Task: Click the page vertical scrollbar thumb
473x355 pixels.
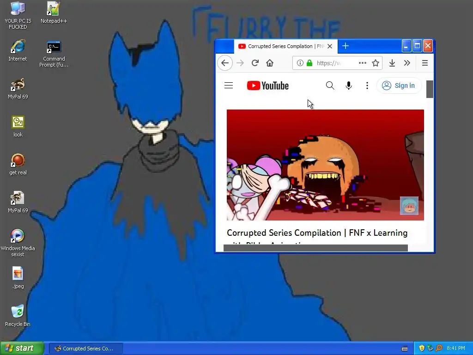Action: (430, 89)
